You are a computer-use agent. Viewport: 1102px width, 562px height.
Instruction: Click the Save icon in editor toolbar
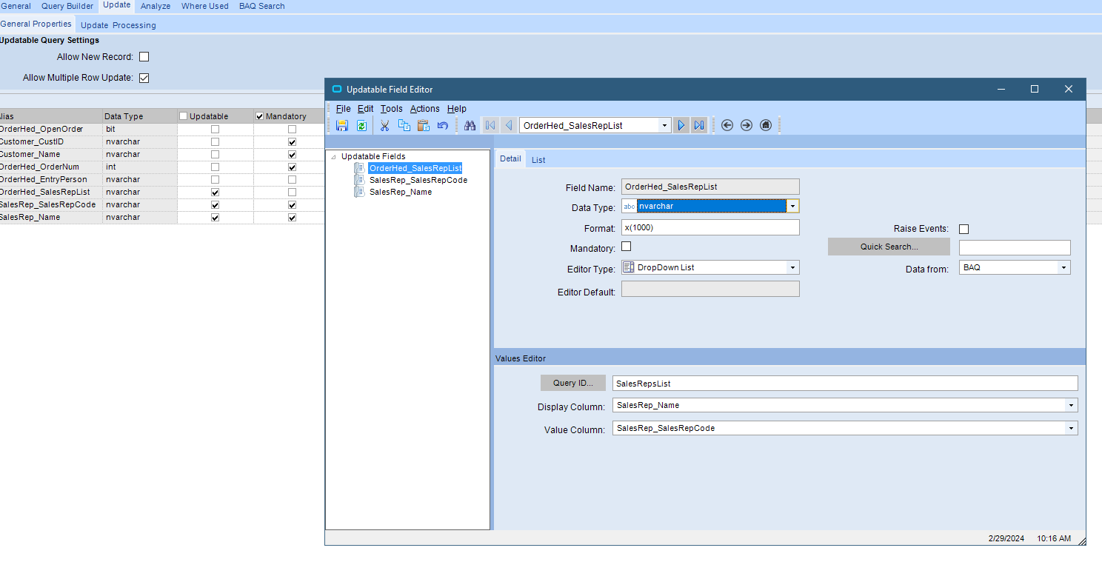pos(341,125)
